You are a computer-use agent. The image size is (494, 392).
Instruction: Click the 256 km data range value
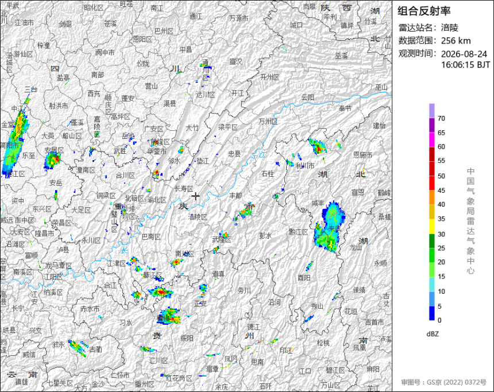pos(456,41)
